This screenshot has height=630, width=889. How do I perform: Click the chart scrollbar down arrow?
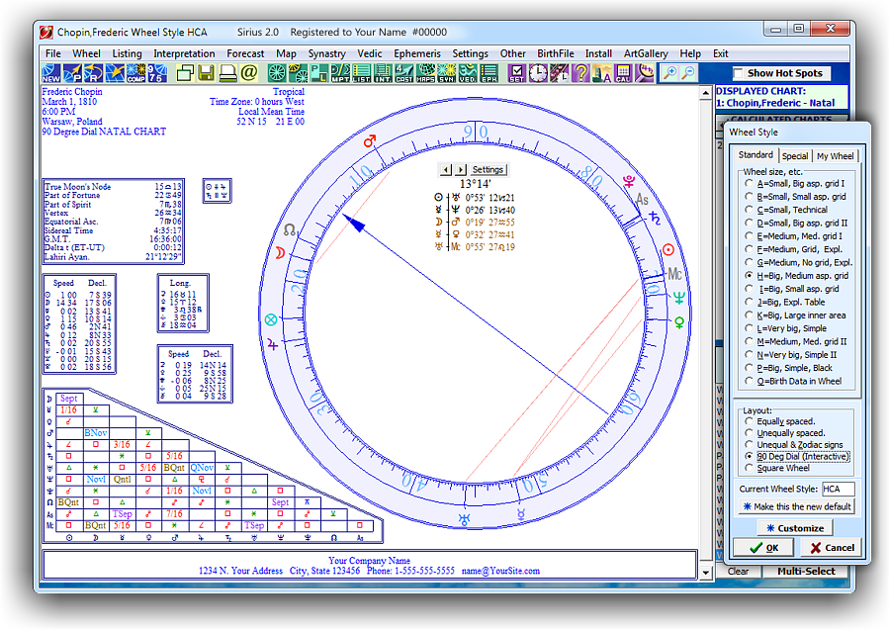[x=705, y=573]
